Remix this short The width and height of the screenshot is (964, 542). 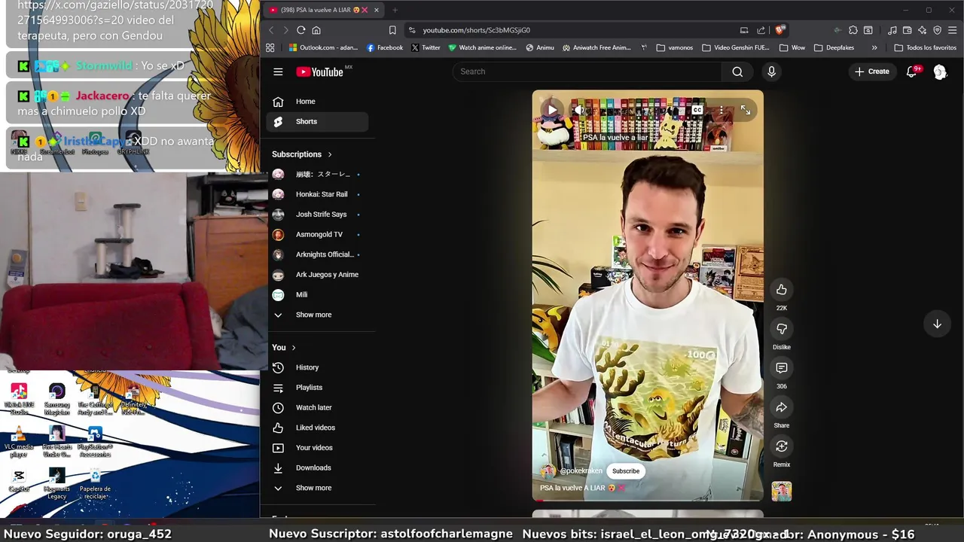point(782,446)
